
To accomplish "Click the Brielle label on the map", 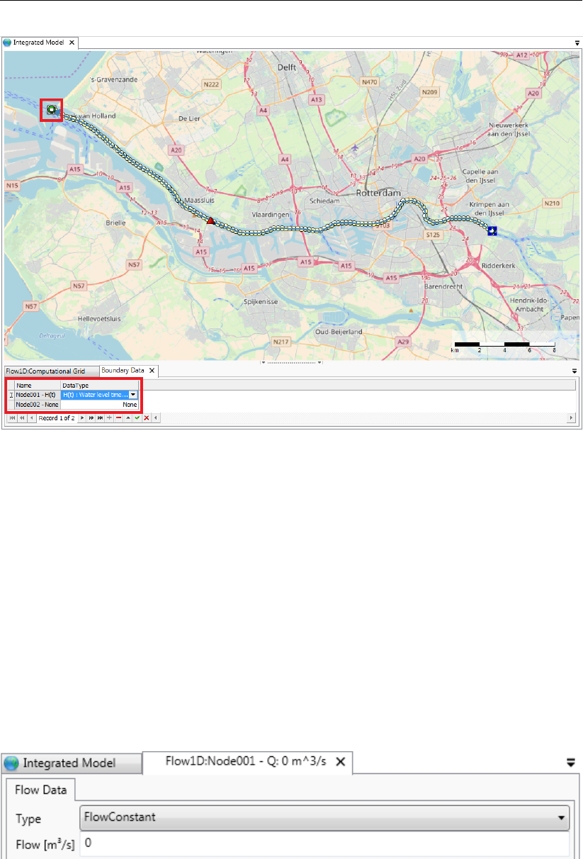I will pos(115,222).
